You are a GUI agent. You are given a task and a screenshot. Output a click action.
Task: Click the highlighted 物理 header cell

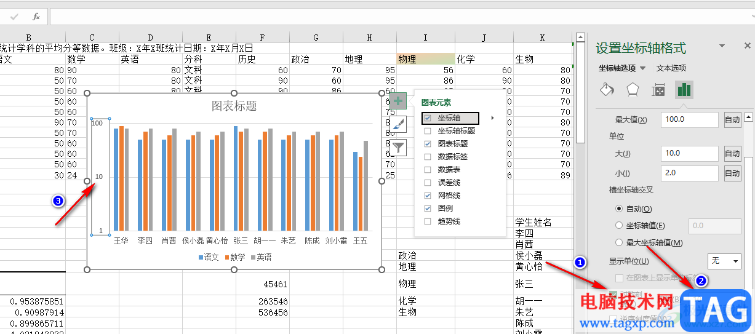click(425, 59)
